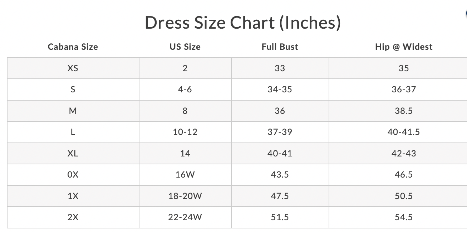Viewport: 467px width, 232px height.
Task: Click the 0X size cell
Action: click(x=73, y=175)
